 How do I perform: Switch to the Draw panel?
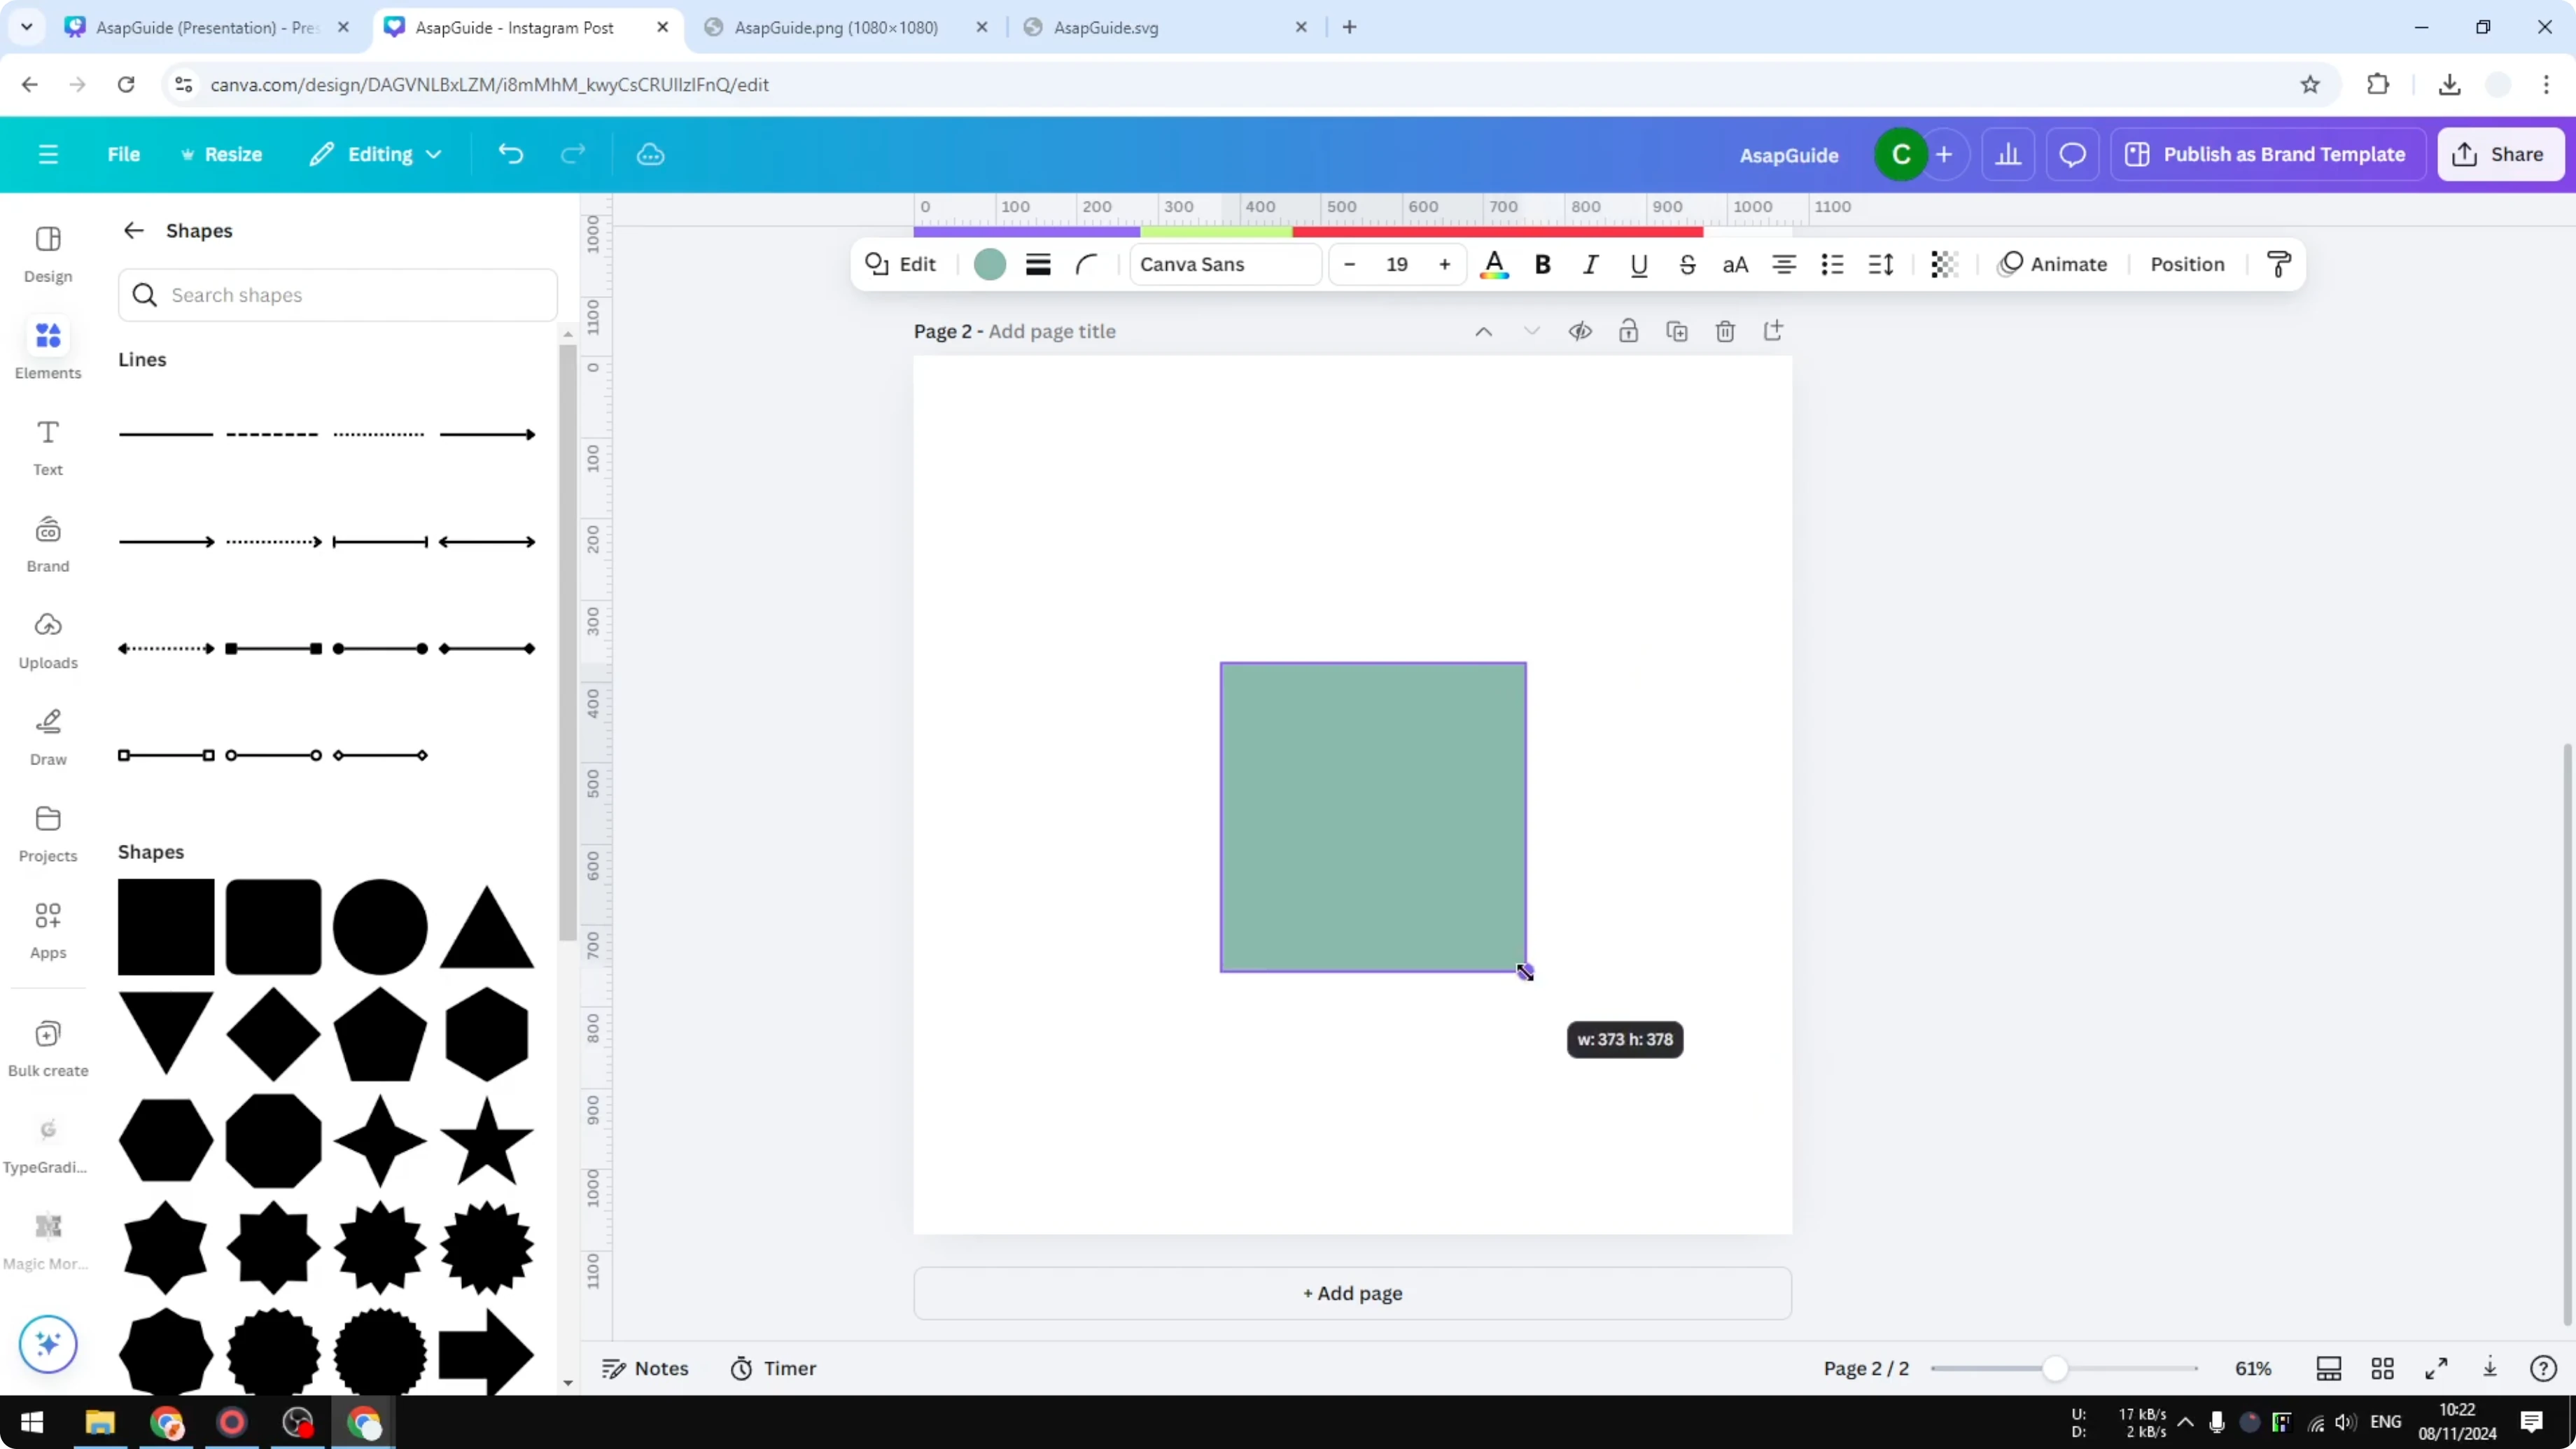tap(47, 737)
